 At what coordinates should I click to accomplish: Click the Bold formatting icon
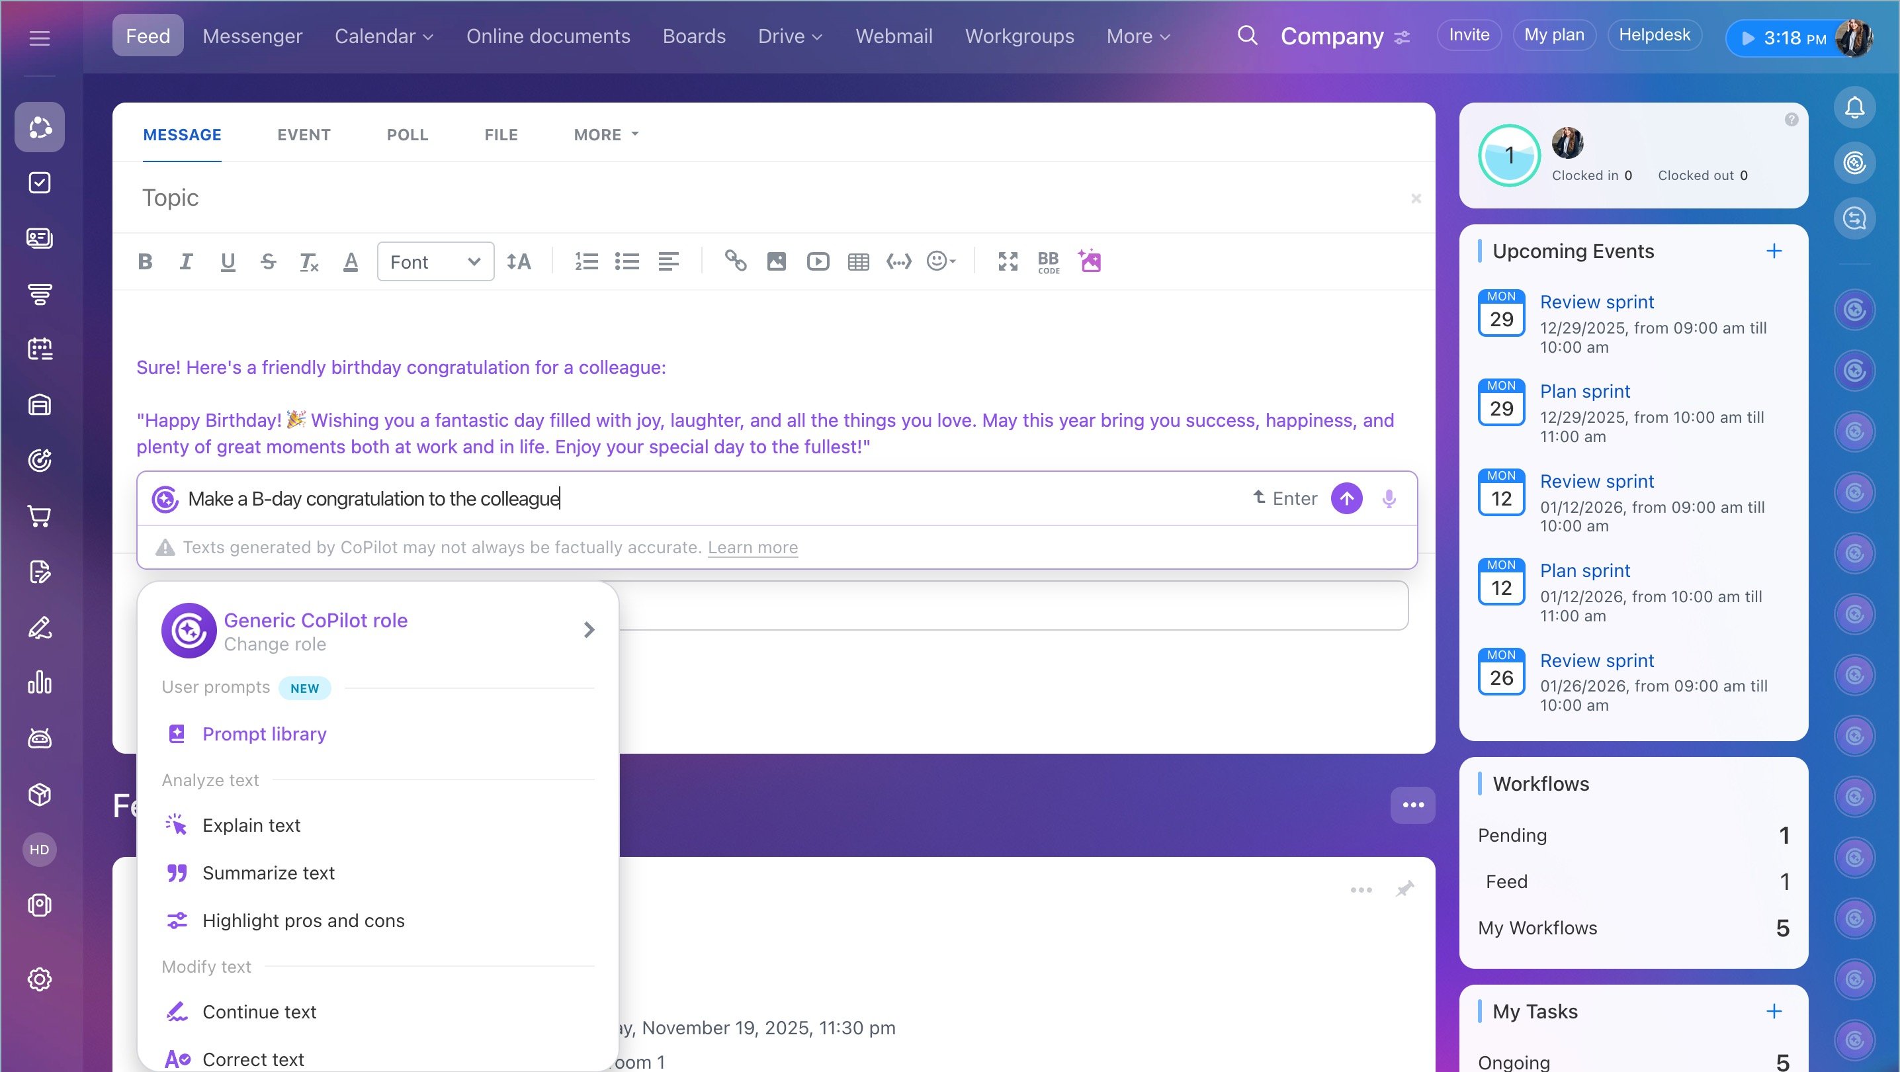click(146, 261)
